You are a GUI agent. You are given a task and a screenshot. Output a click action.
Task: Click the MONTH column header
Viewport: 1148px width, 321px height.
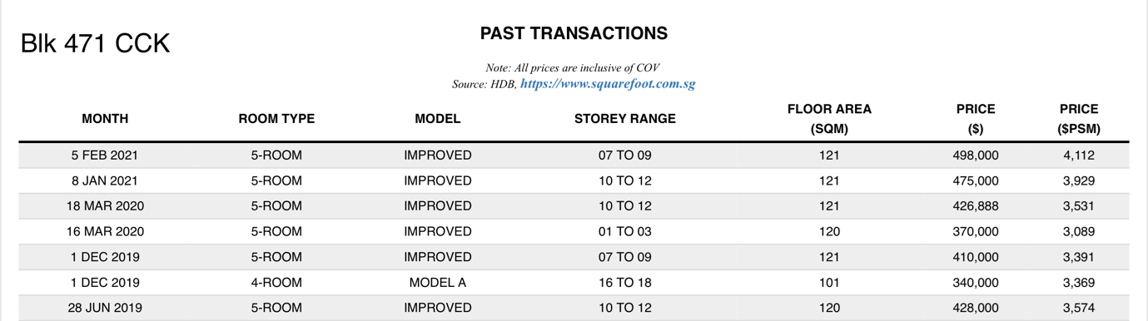[x=105, y=119]
